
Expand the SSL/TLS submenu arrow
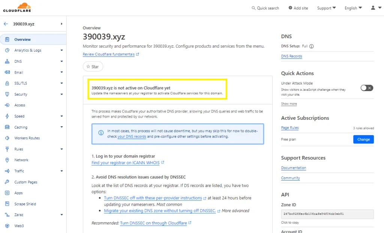(62, 83)
